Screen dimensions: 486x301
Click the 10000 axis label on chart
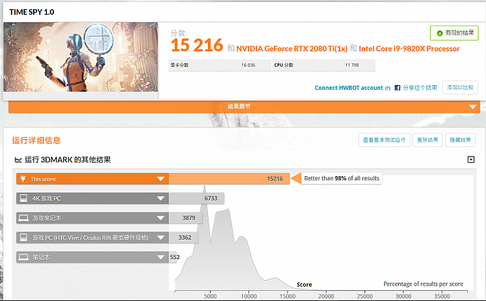coord(249,296)
